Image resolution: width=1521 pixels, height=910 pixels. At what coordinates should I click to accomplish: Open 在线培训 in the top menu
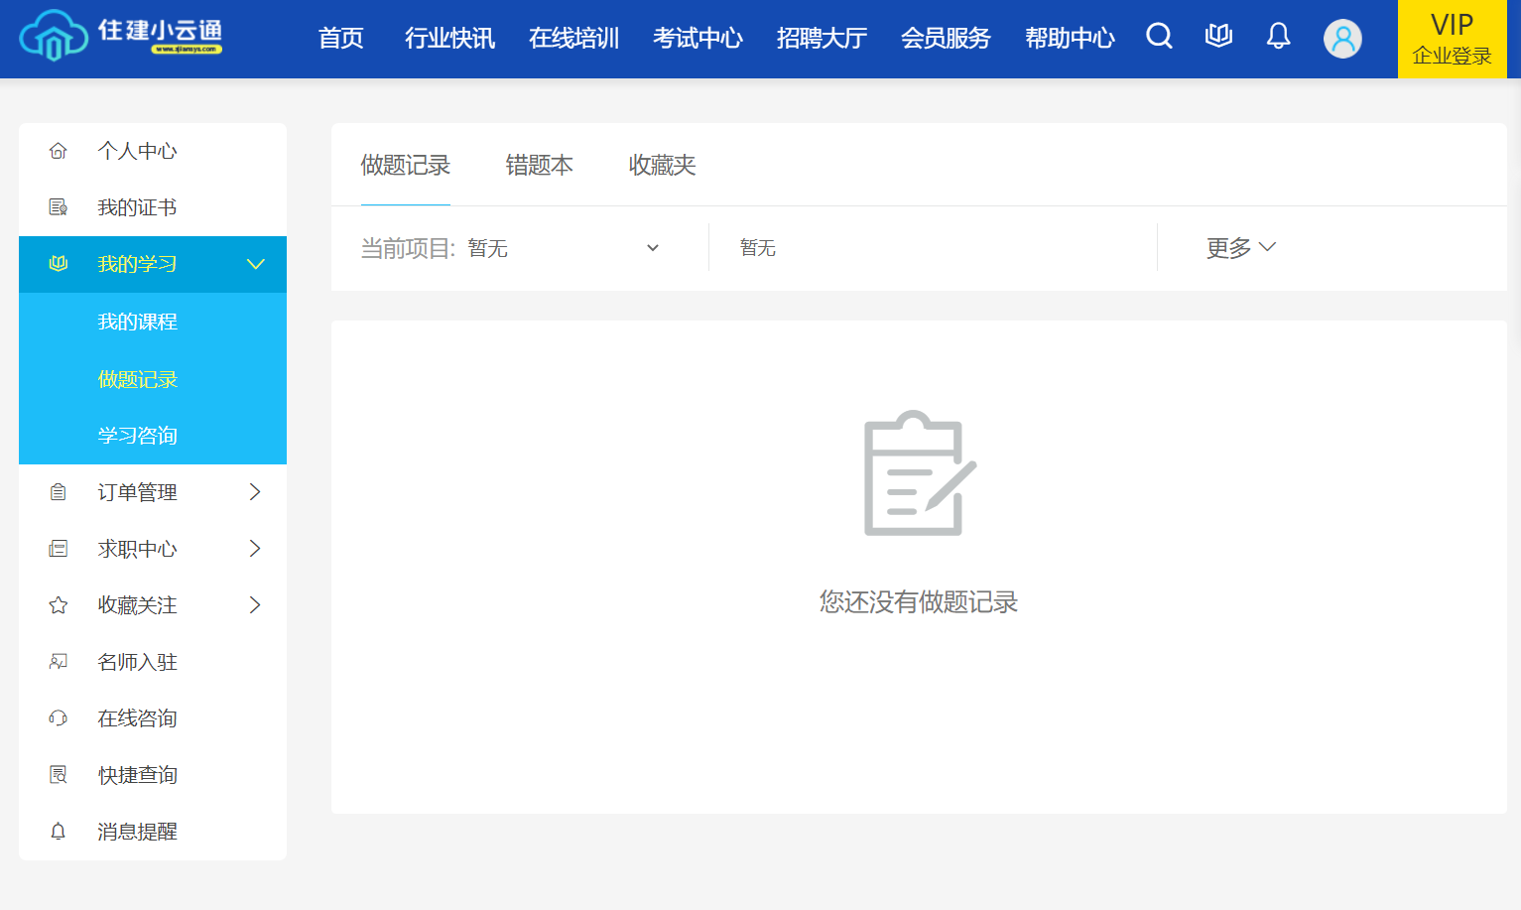[x=573, y=38]
